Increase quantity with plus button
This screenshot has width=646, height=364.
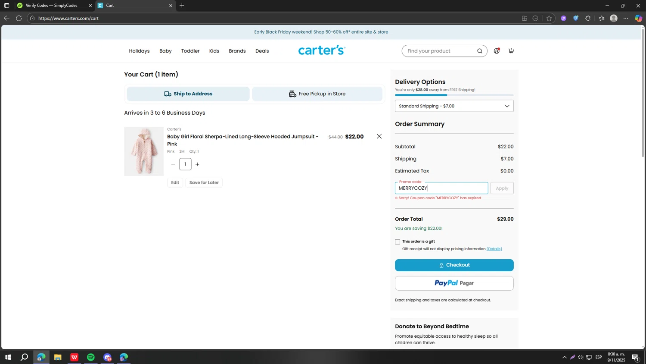197,164
